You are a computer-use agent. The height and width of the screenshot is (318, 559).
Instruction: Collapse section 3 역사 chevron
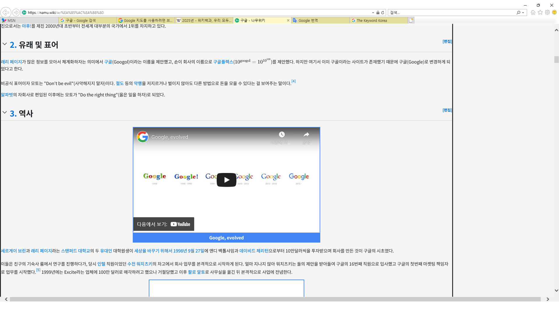coord(5,113)
